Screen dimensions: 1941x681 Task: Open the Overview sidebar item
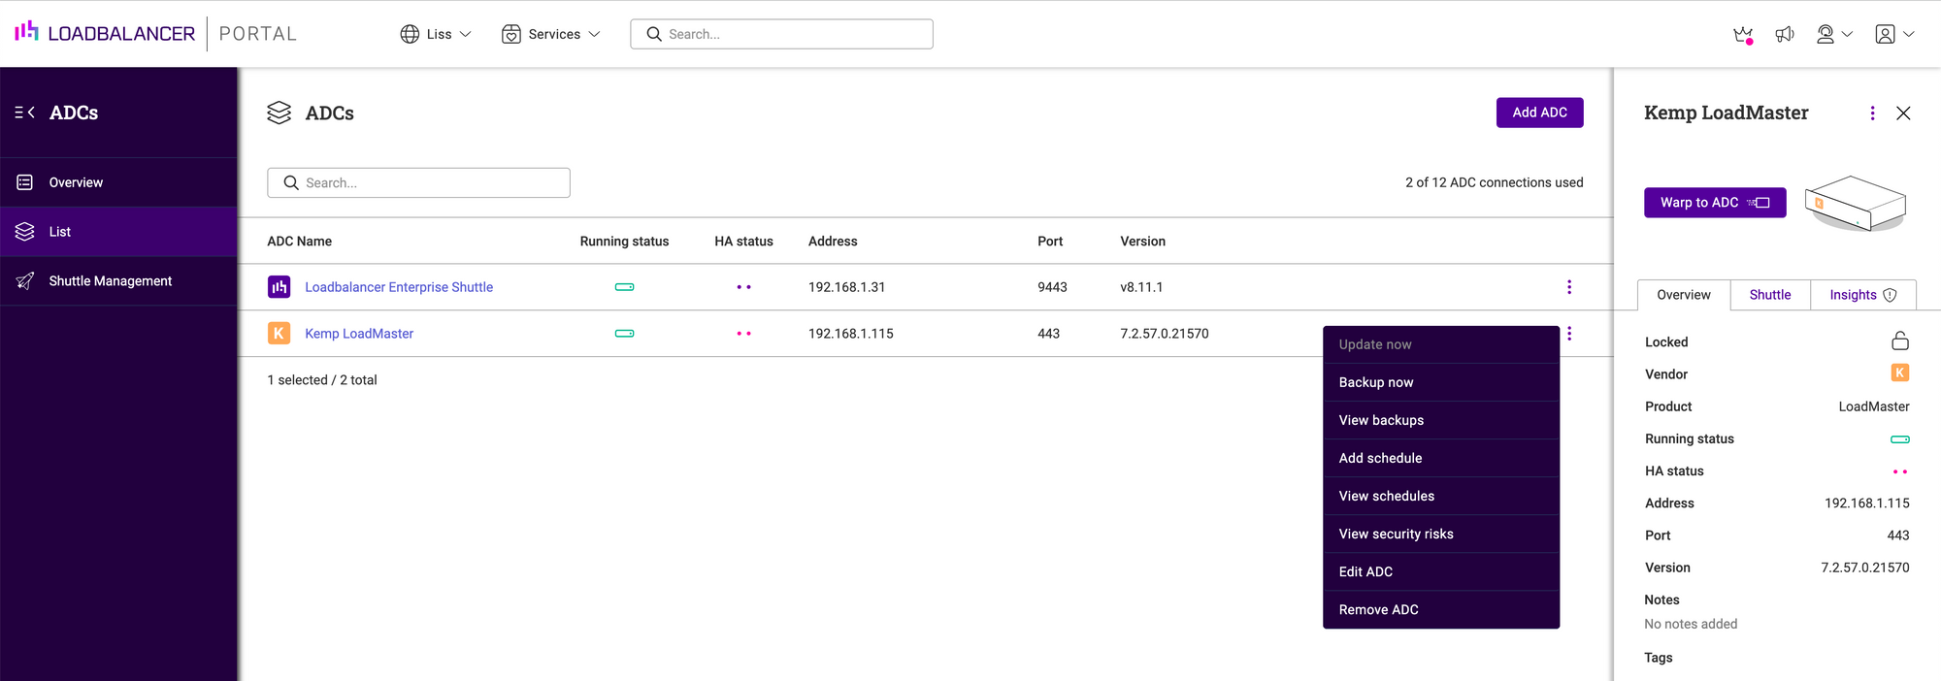118,182
